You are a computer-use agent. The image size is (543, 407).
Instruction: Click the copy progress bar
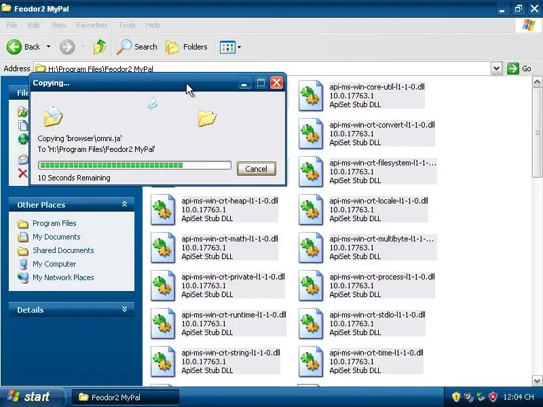tap(134, 165)
